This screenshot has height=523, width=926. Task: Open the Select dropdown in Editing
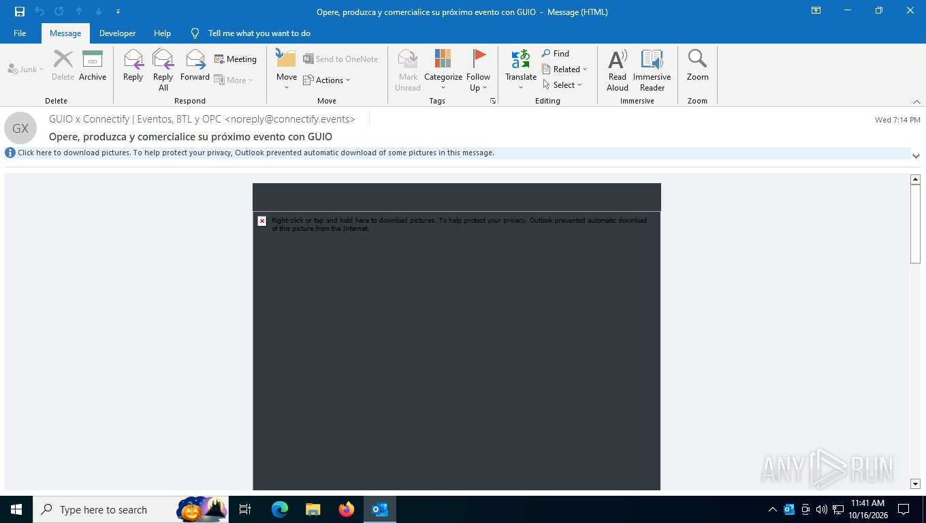562,84
